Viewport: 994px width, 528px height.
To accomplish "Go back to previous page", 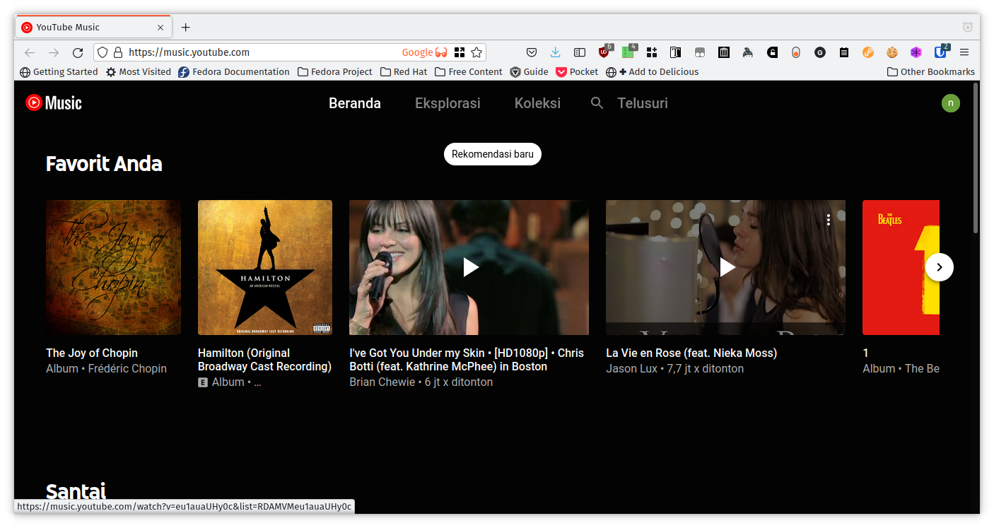I will click(x=30, y=52).
